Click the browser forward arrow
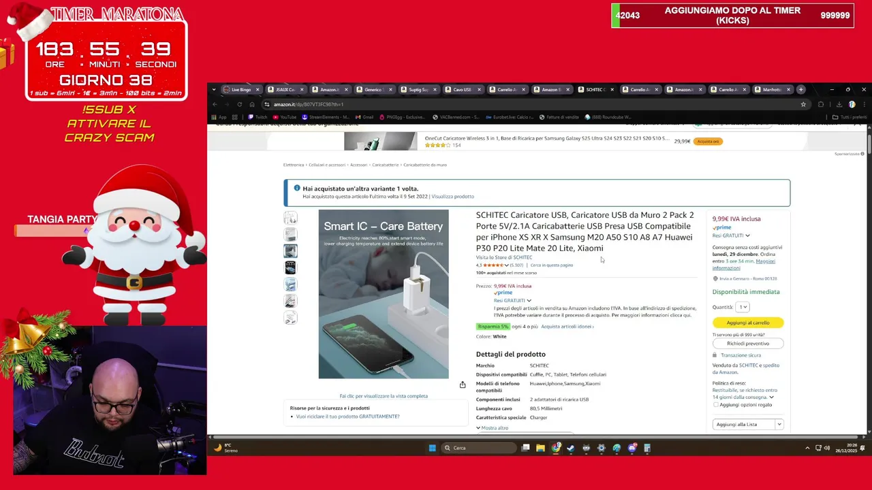Screen dimensions: 872x490 tap(227, 104)
